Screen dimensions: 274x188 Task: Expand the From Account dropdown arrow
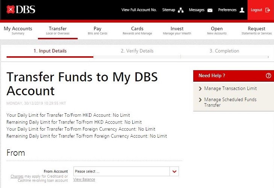174,171
